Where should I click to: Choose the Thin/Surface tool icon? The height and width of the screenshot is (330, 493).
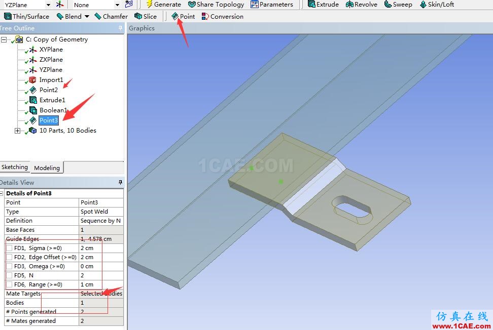tap(8, 16)
